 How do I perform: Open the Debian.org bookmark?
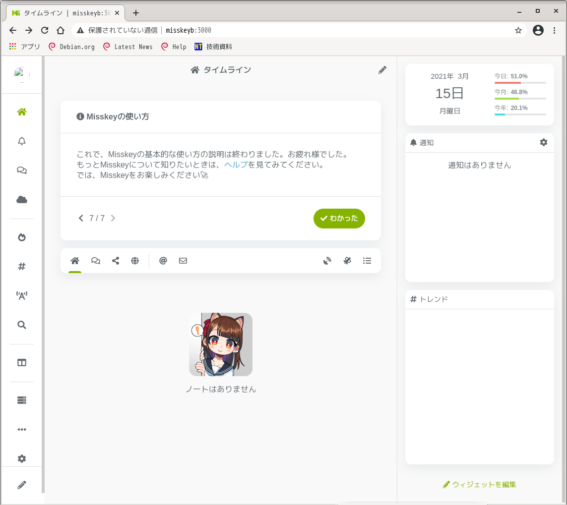[x=71, y=47]
